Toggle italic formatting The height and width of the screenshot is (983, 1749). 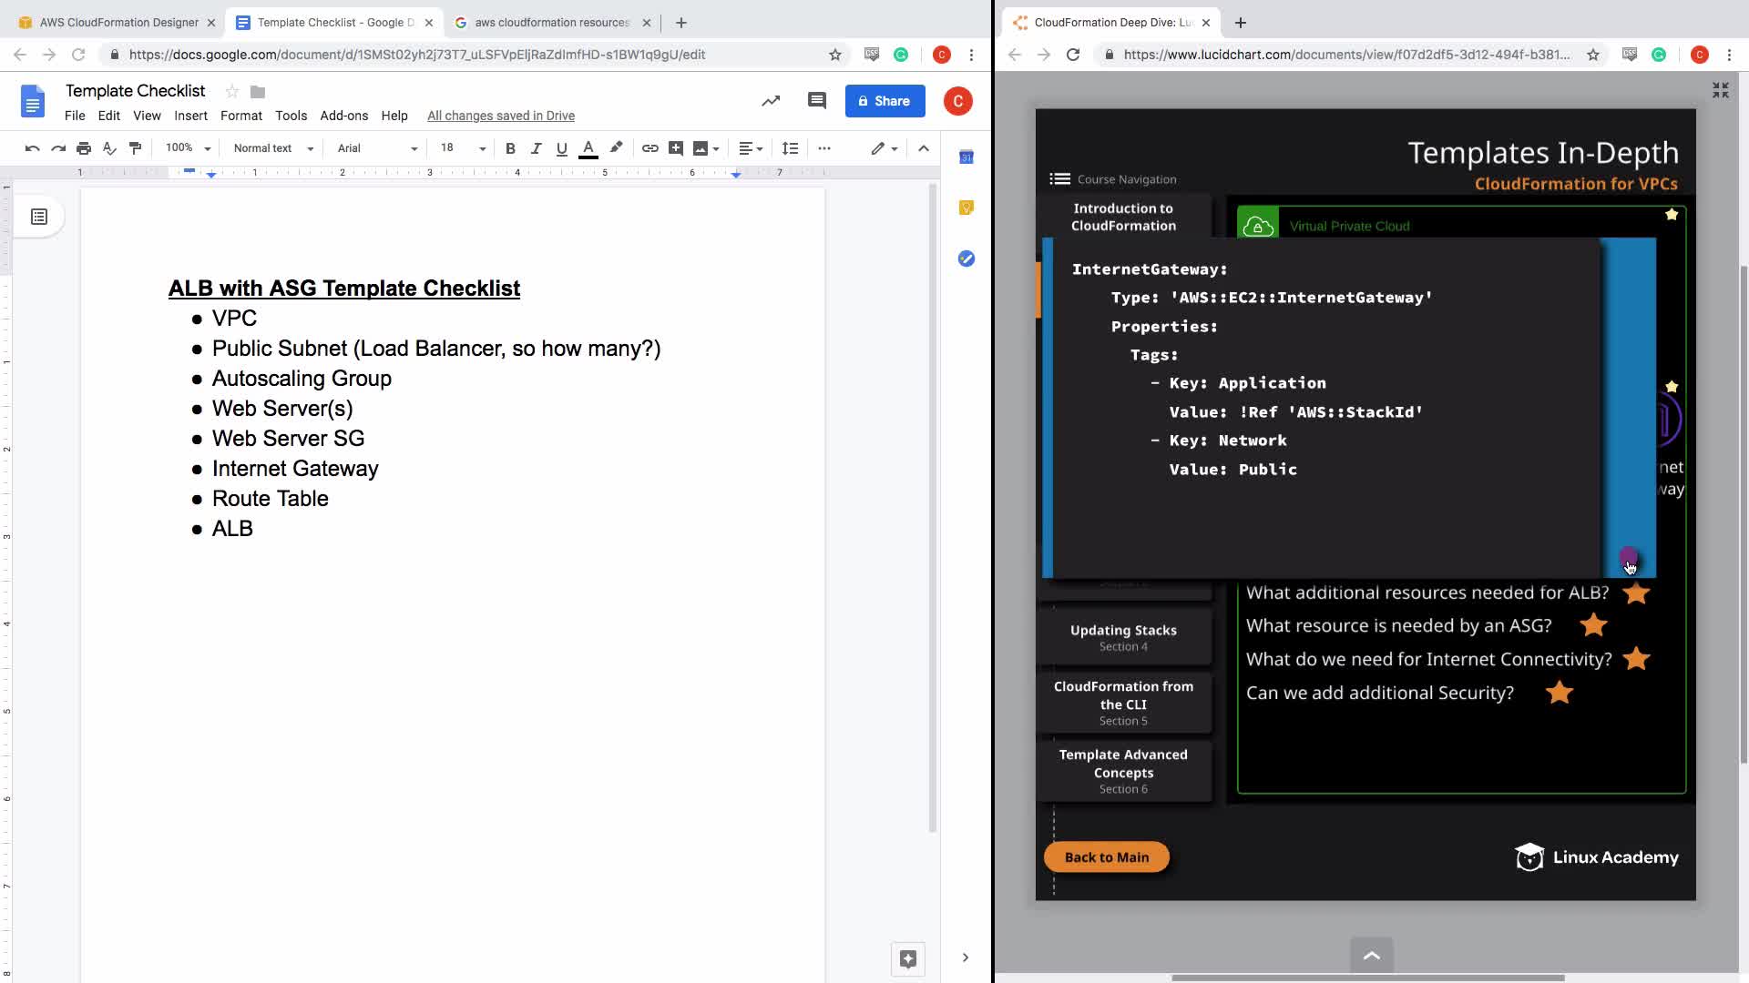click(x=536, y=148)
